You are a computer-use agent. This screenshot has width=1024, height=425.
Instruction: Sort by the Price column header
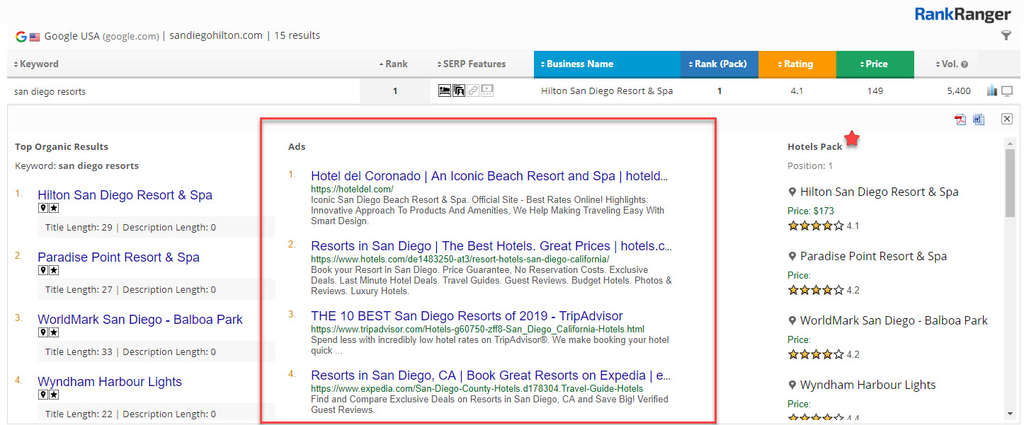pos(875,64)
